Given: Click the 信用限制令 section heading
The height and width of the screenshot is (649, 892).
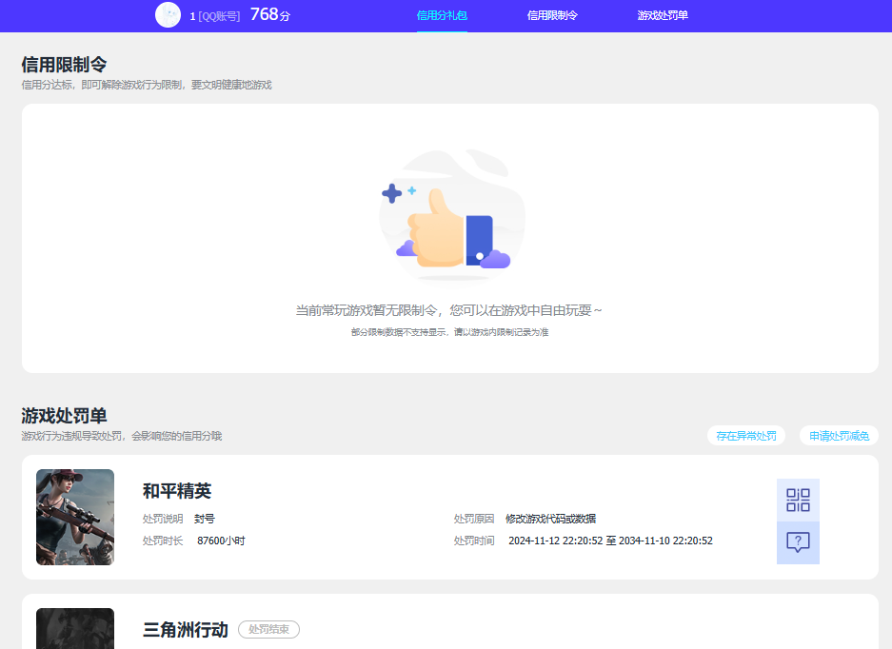Looking at the screenshot, I should 64,65.
